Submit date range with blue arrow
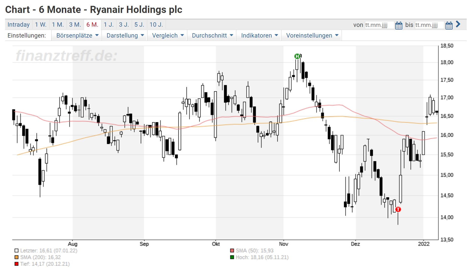 coord(458,24)
